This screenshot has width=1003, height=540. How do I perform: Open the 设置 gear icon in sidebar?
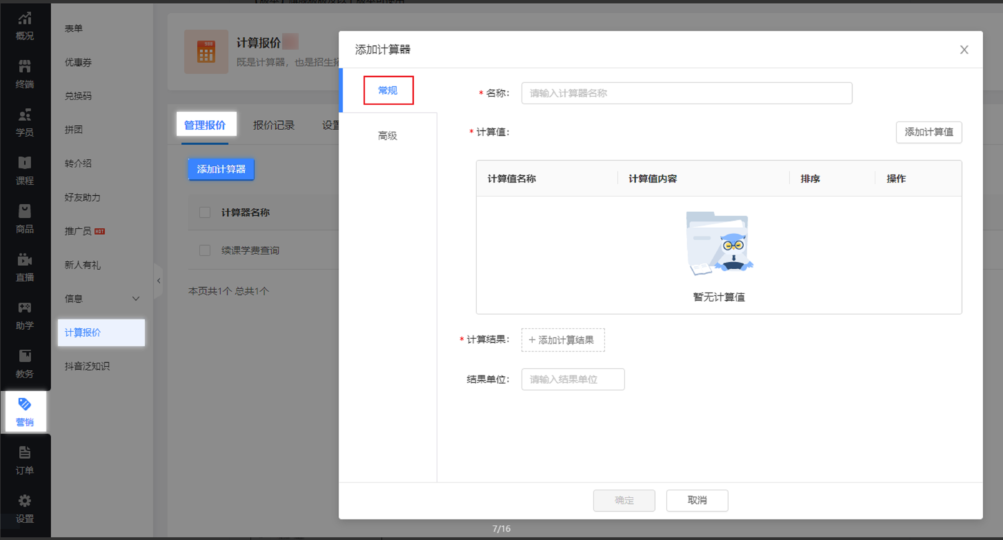[x=25, y=501]
